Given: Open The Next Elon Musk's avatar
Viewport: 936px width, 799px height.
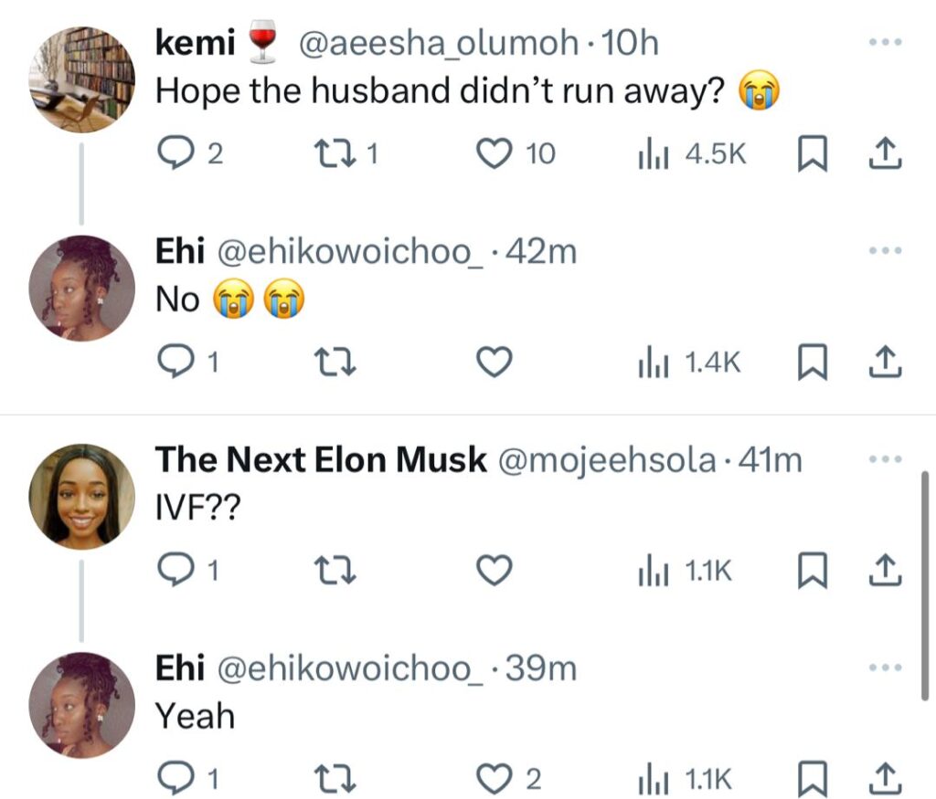Looking at the screenshot, I should 81,496.
